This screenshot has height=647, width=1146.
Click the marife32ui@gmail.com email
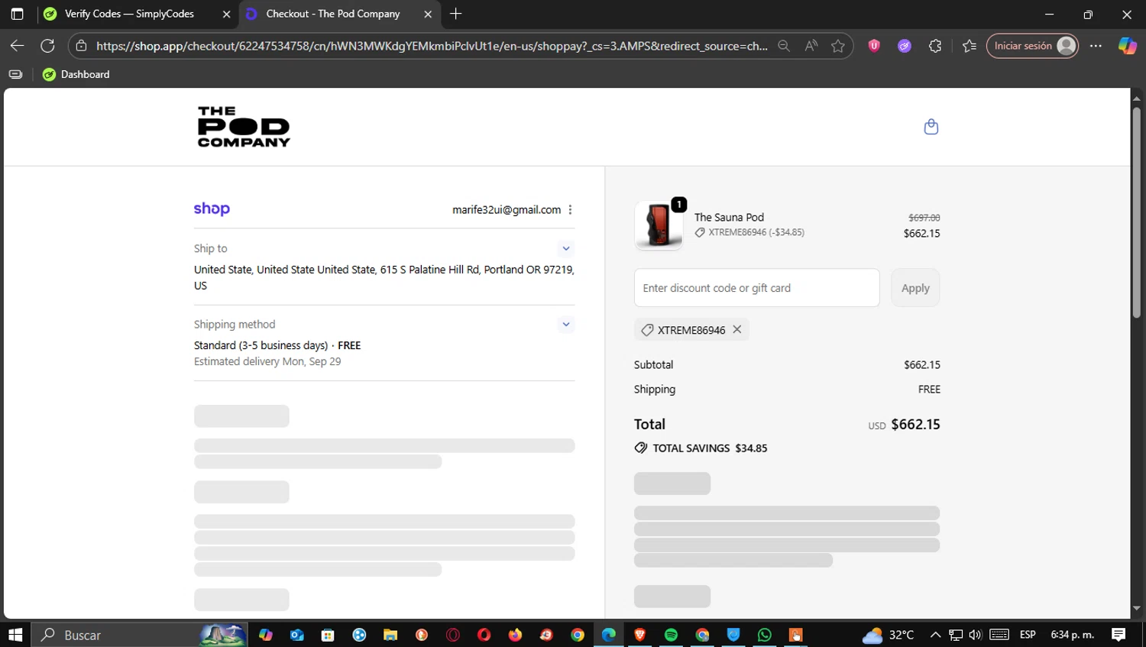507,210
